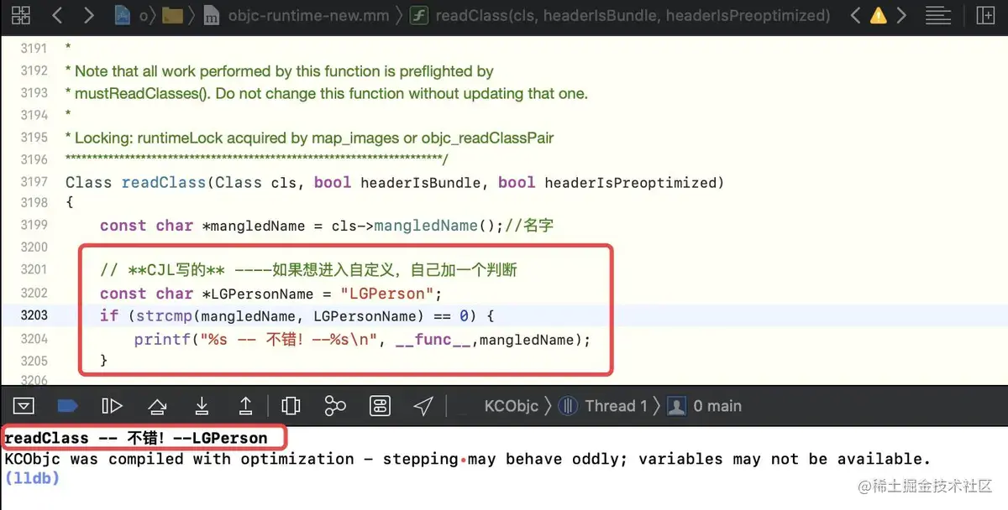The width and height of the screenshot is (1008, 510).
Task: Click the yellow warning issue icon
Action: coord(878,15)
